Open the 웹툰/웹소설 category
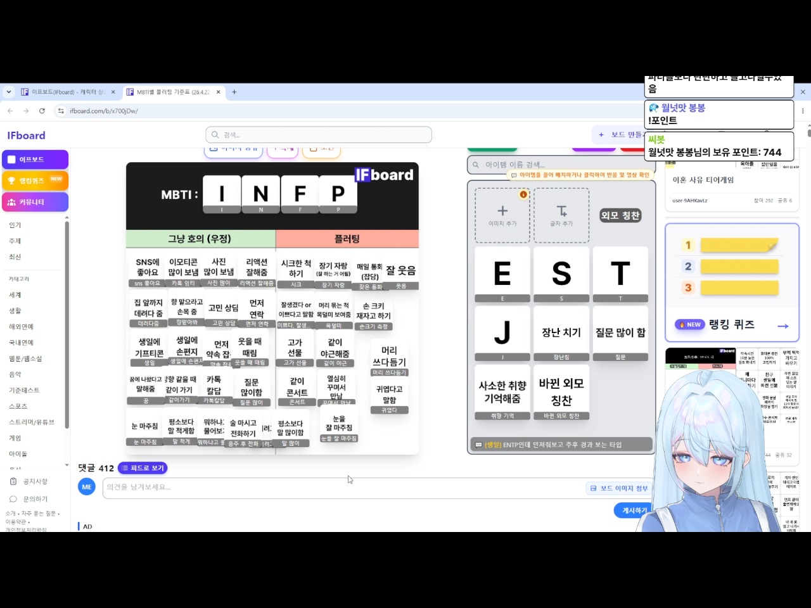This screenshot has width=811, height=608. (25, 358)
